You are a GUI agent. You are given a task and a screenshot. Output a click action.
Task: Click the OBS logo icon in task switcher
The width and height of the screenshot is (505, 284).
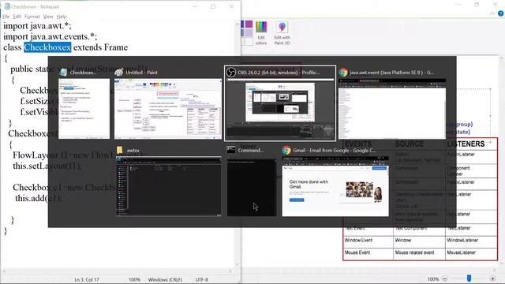[231, 73]
